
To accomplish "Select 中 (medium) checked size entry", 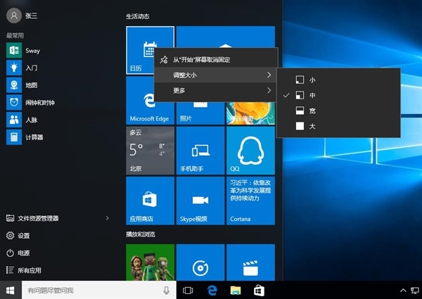I will [311, 95].
